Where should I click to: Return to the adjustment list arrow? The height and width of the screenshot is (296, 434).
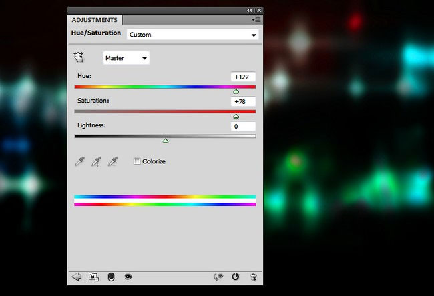pos(77,277)
